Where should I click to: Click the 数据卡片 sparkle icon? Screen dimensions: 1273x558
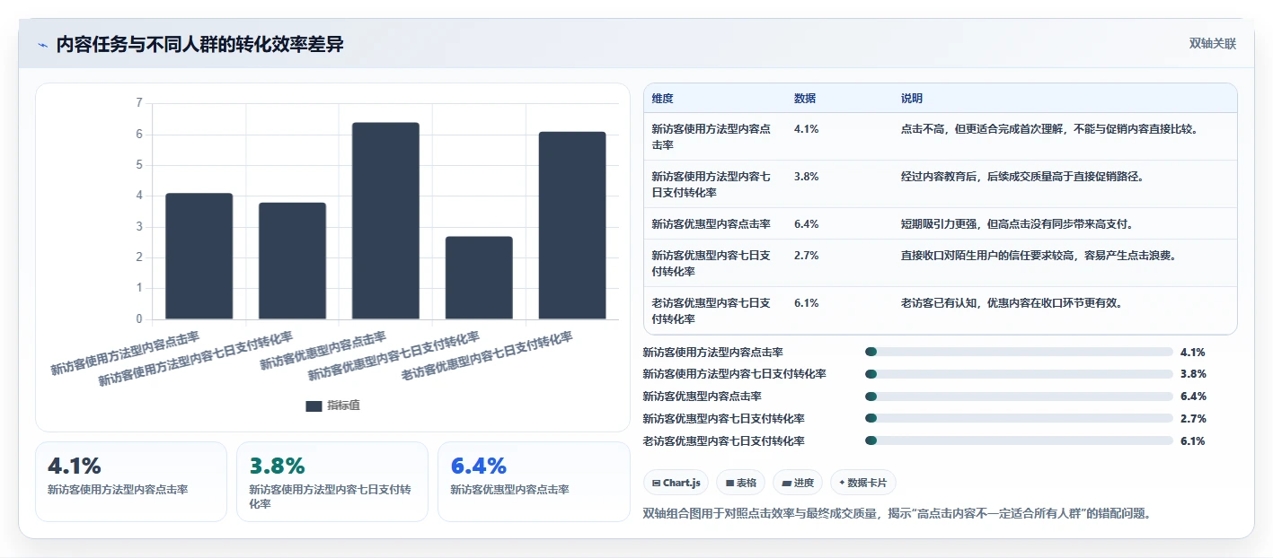[842, 483]
